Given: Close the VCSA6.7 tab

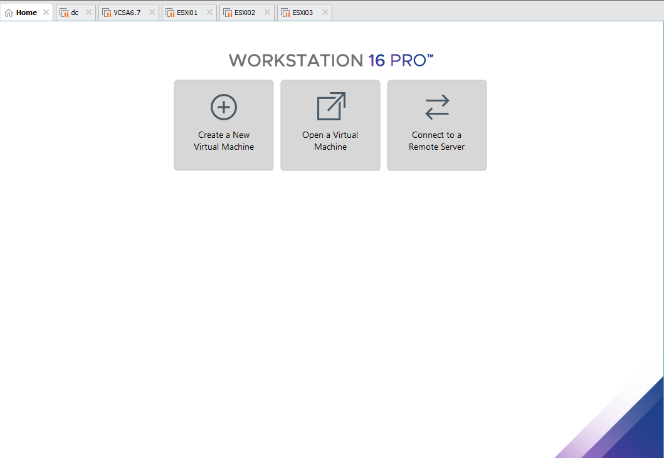Looking at the screenshot, I should point(151,11).
